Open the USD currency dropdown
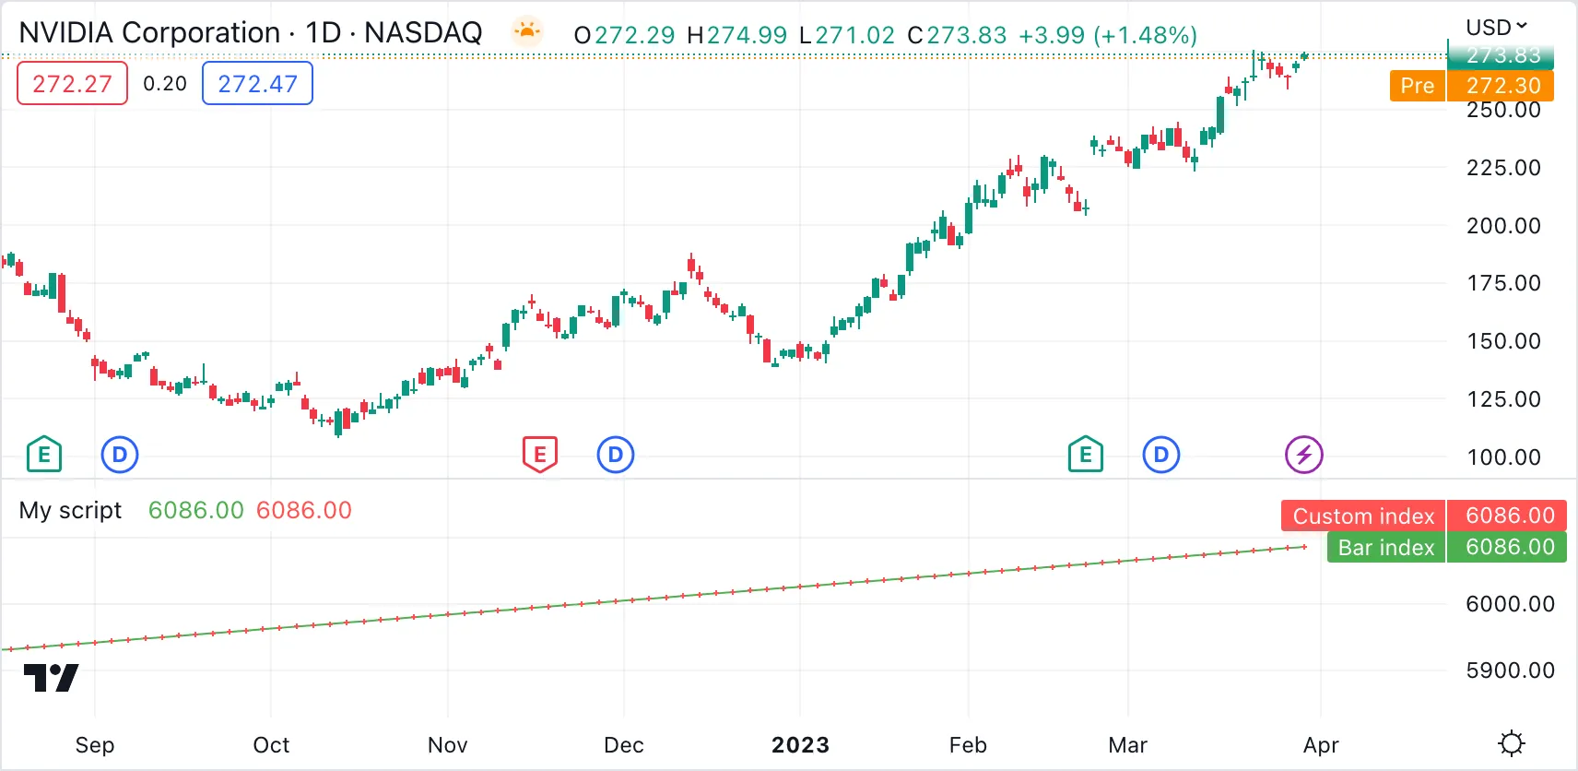Screen dimensions: 1578x771 [x=1497, y=27]
